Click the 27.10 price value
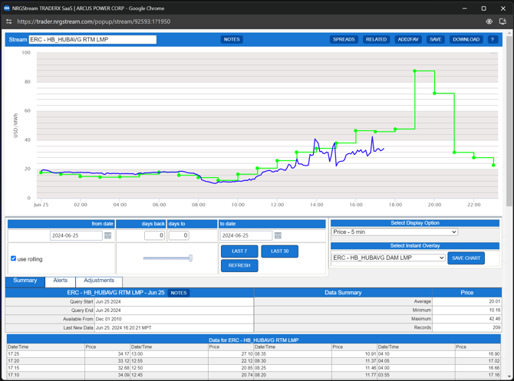514x381 pixels. pyautogui.click(x=247, y=354)
